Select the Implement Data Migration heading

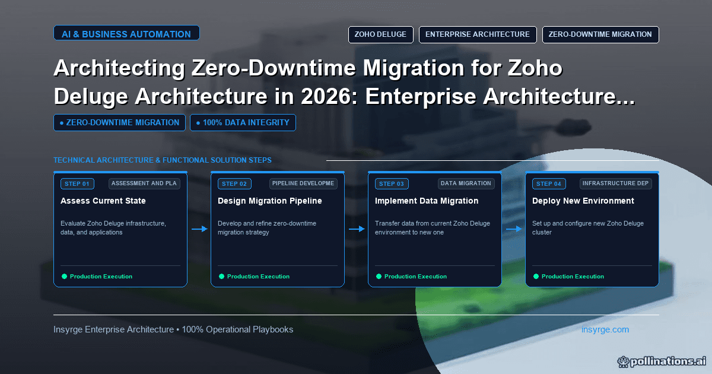[427, 201]
